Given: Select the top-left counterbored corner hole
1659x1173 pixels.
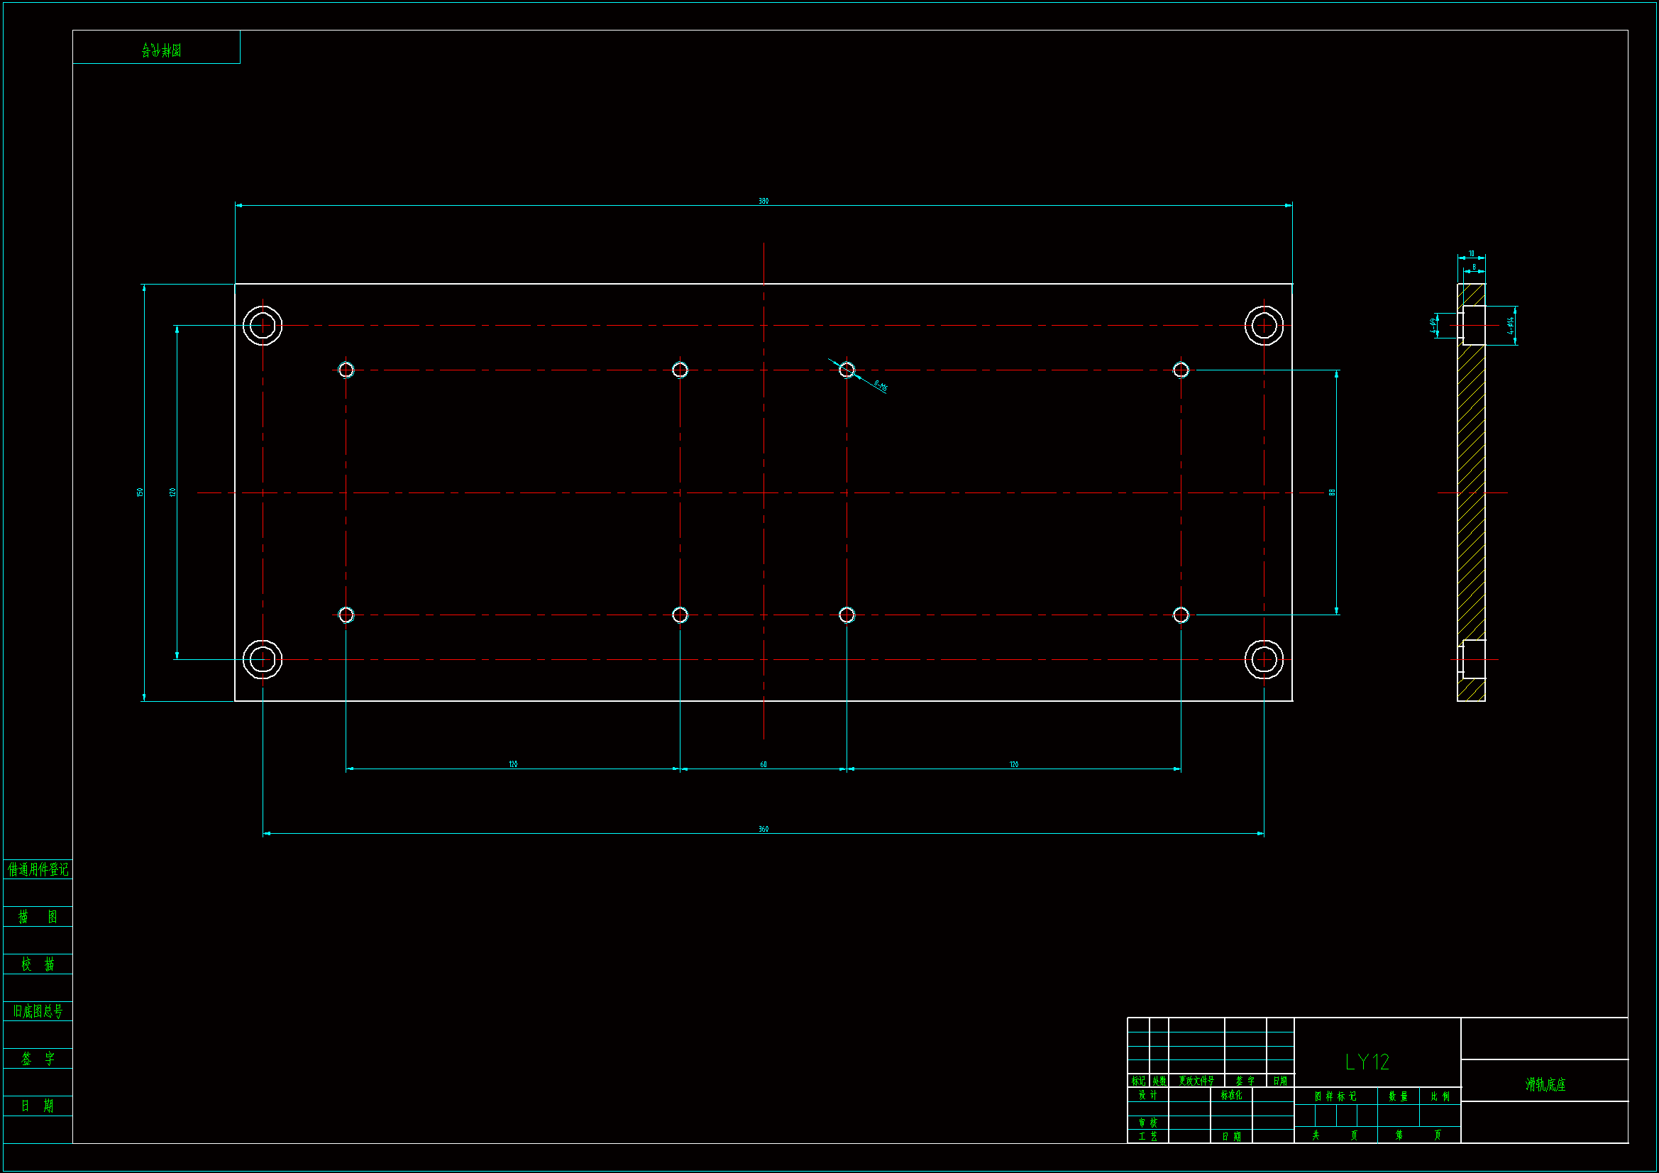Looking at the screenshot, I should coord(263,325).
